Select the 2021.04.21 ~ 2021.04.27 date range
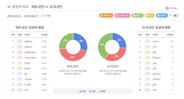Screen dimensions: 184x99 click(x=23, y=16)
